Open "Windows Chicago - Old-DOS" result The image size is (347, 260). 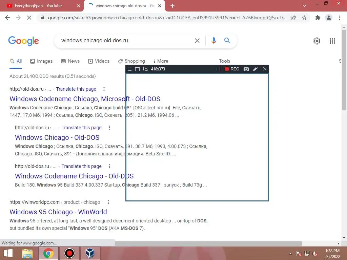click(x=57, y=137)
